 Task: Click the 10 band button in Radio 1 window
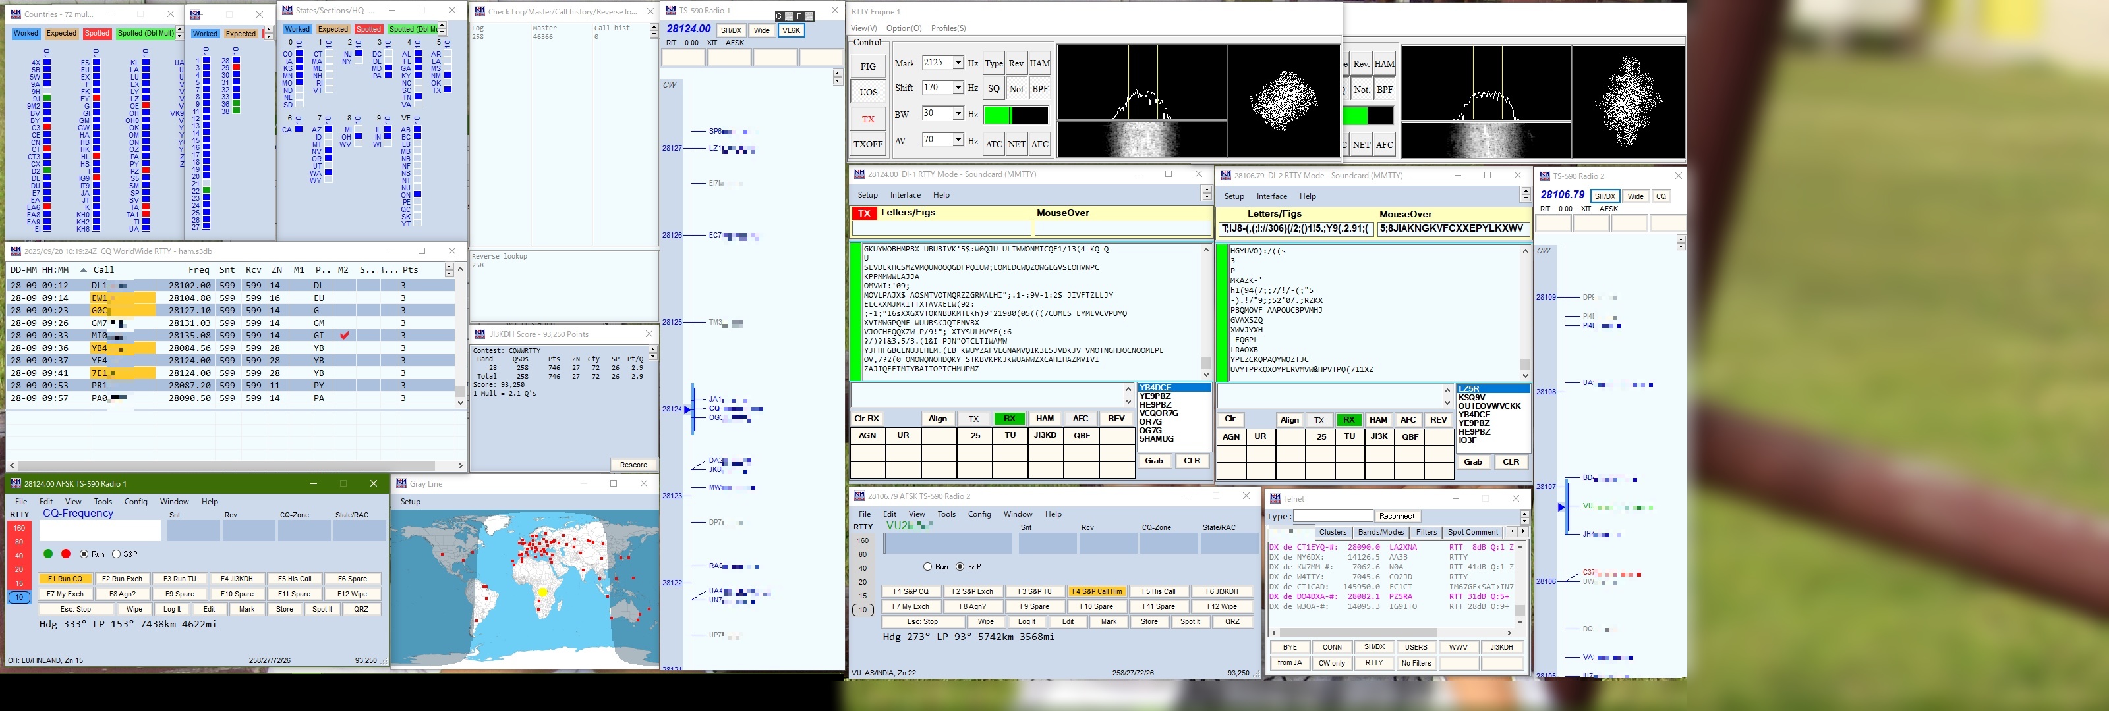[x=19, y=597]
